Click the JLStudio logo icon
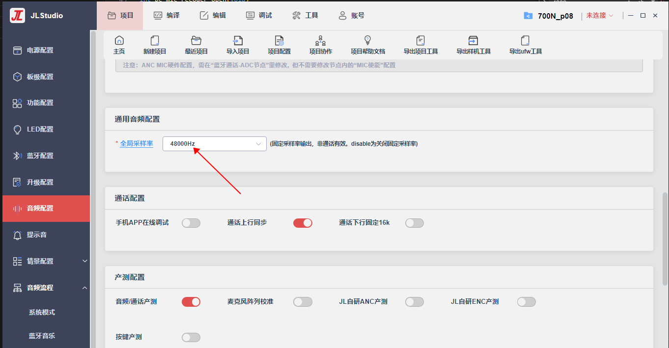 17,15
